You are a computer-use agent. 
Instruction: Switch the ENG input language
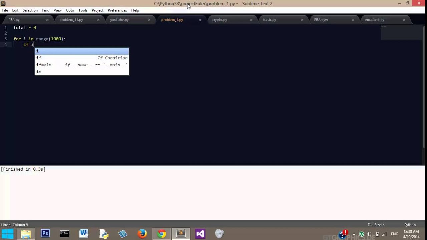(395, 234)
